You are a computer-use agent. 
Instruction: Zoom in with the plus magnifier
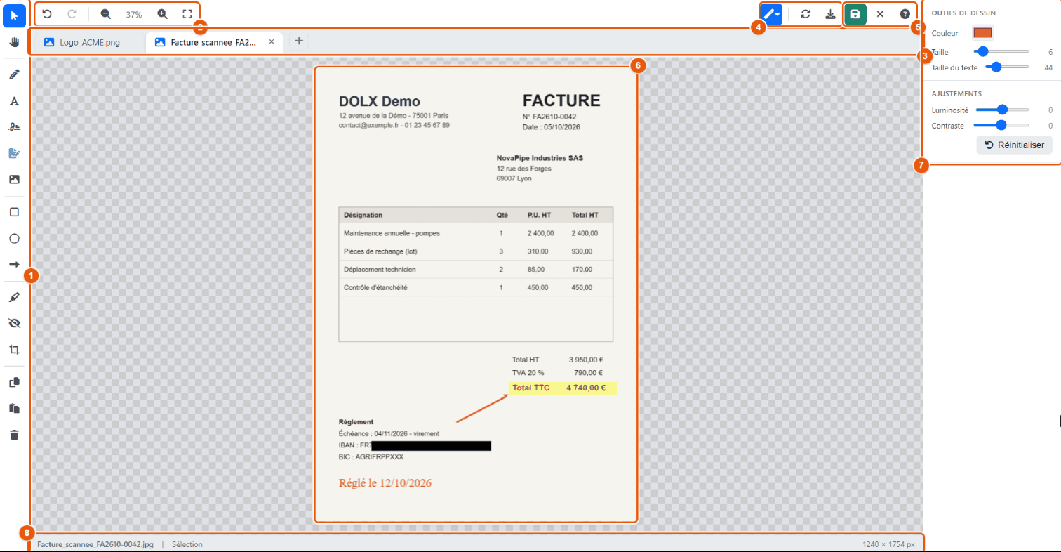(x=162, y=13)
